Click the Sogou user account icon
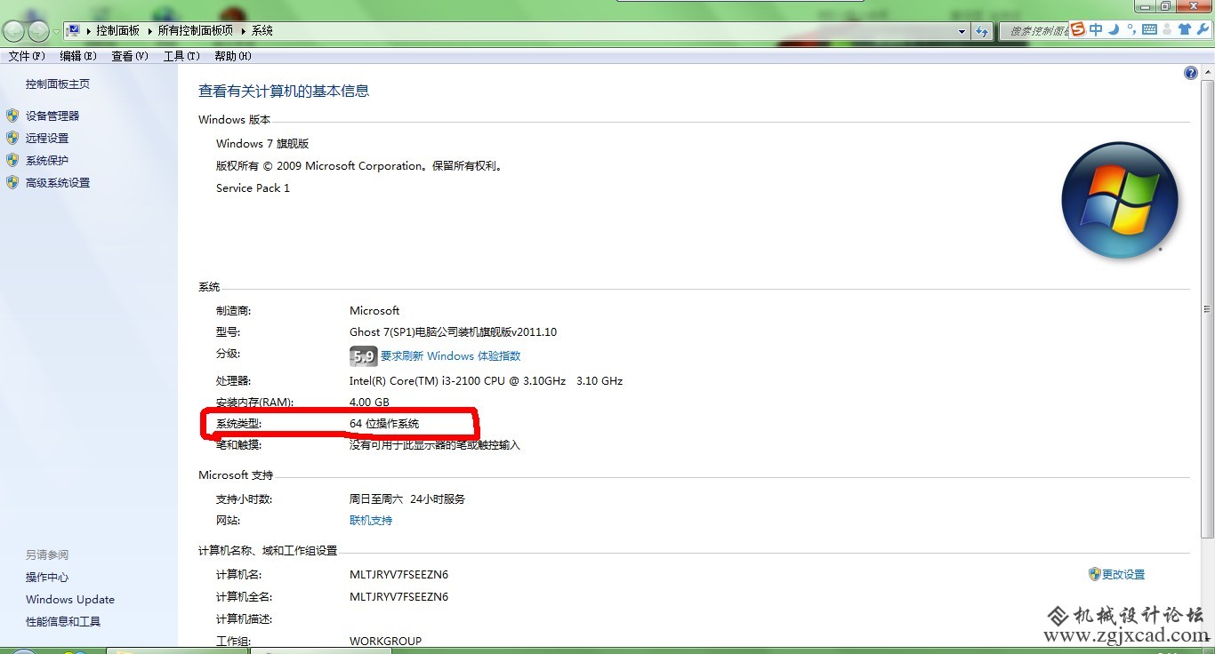 point(1167,29)
